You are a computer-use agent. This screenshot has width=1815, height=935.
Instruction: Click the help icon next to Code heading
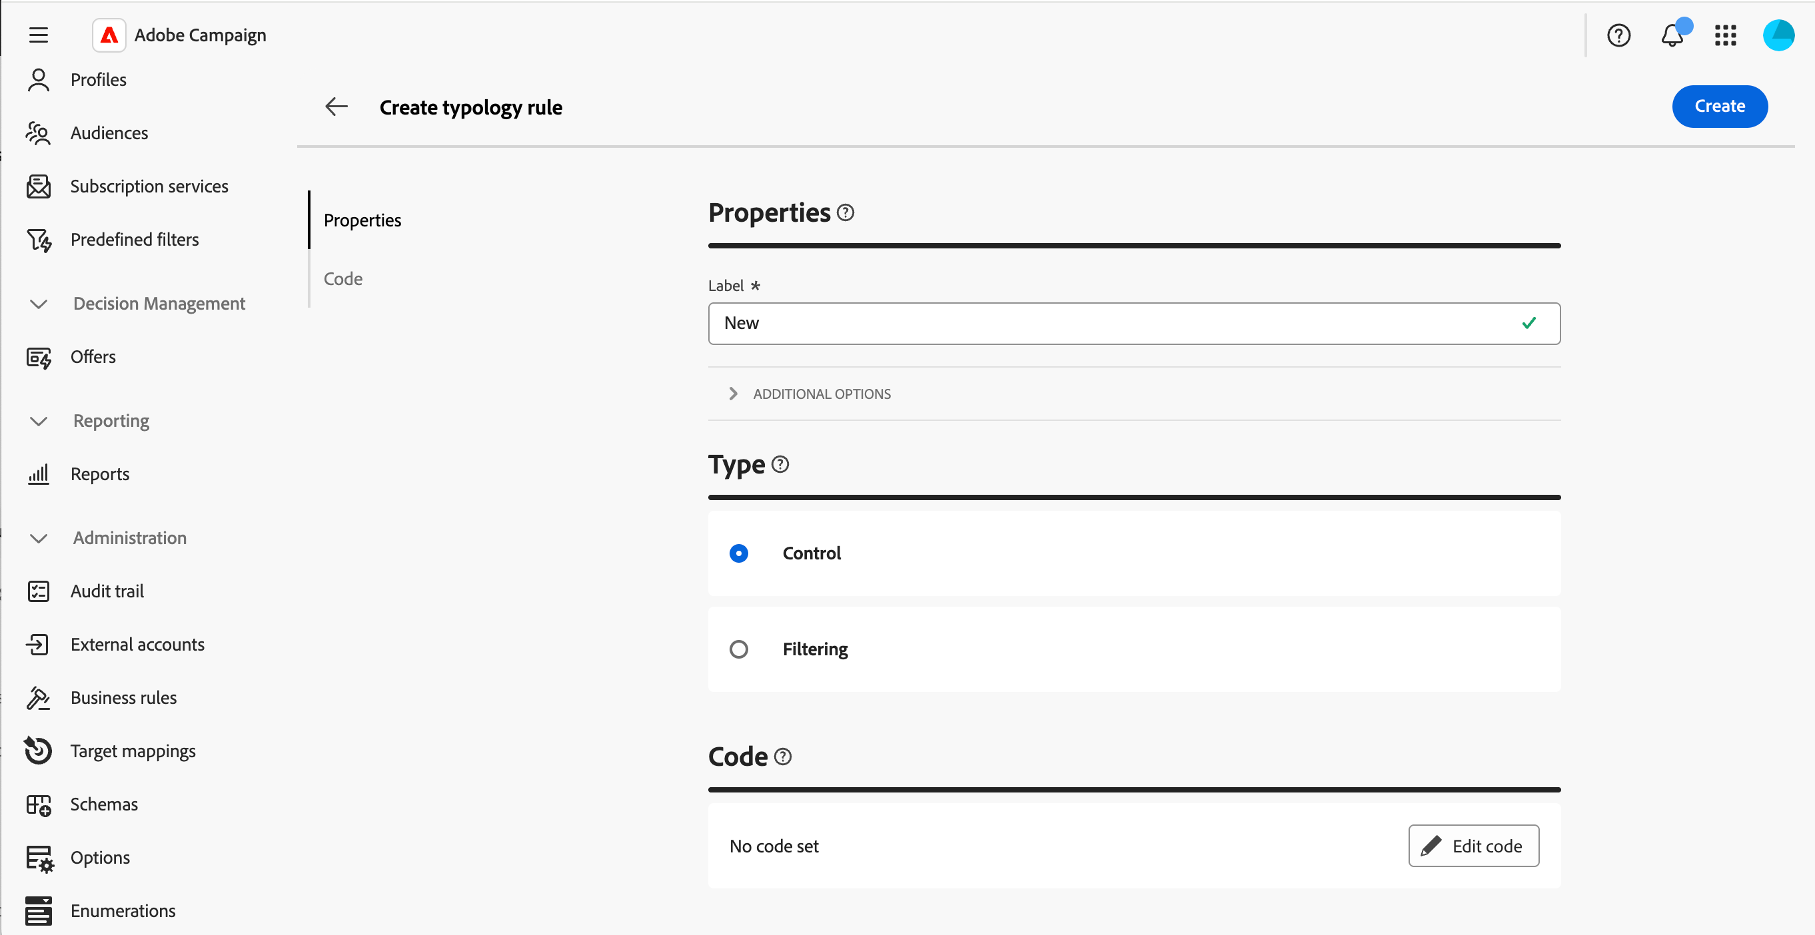pyautogui.click(x=783, y=756)
